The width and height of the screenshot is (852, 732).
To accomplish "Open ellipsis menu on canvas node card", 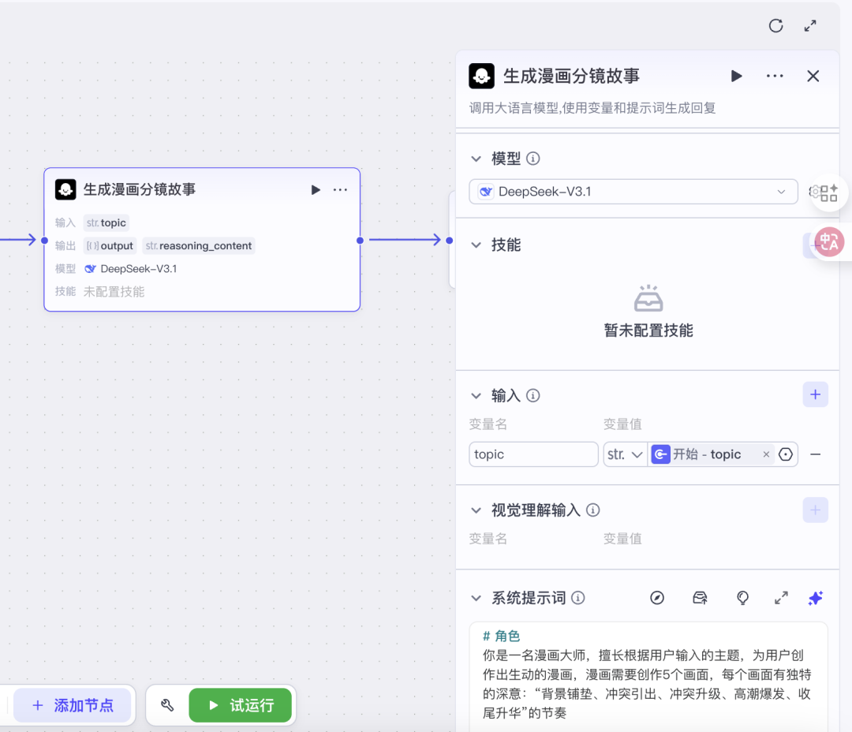I will 340,189.
